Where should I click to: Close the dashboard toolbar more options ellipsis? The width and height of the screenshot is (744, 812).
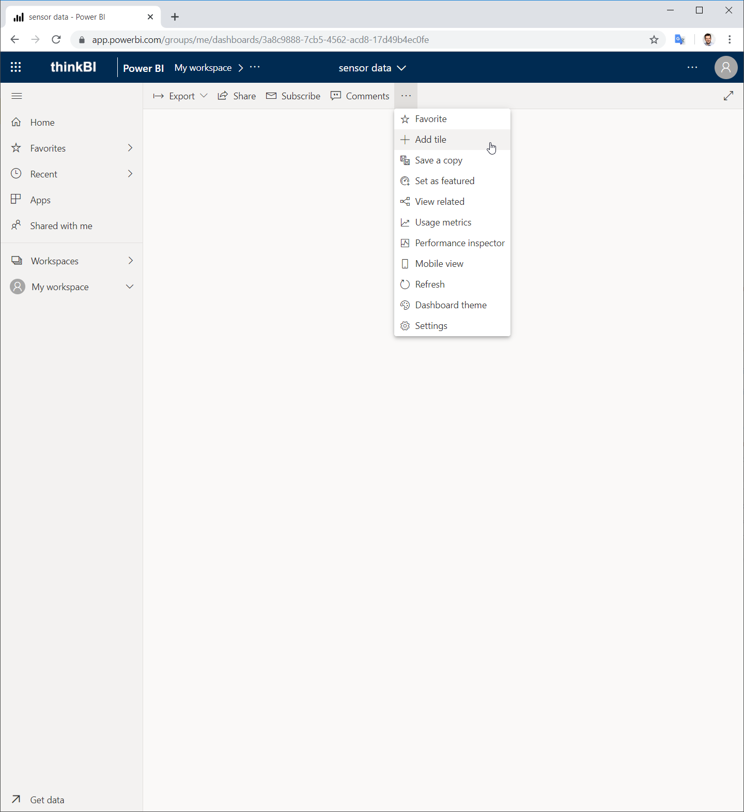coord(406,96)
